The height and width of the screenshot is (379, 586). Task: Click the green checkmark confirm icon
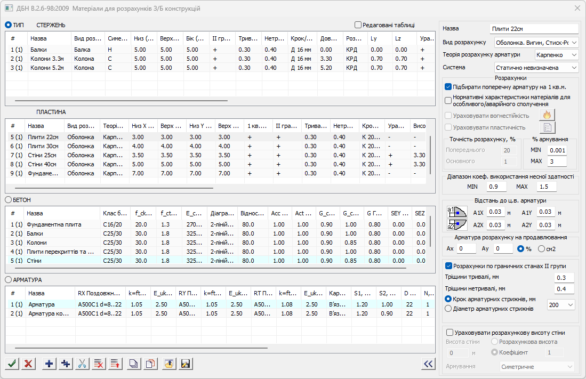(12, 364)
